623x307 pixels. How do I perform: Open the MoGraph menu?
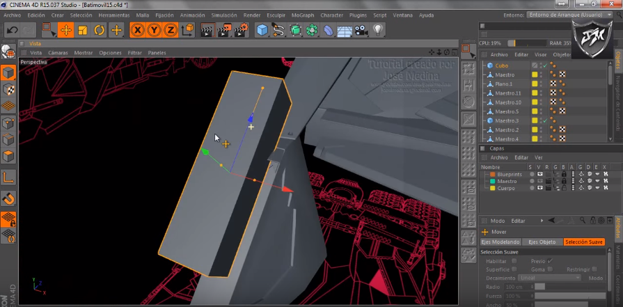(x=303, y=15)
